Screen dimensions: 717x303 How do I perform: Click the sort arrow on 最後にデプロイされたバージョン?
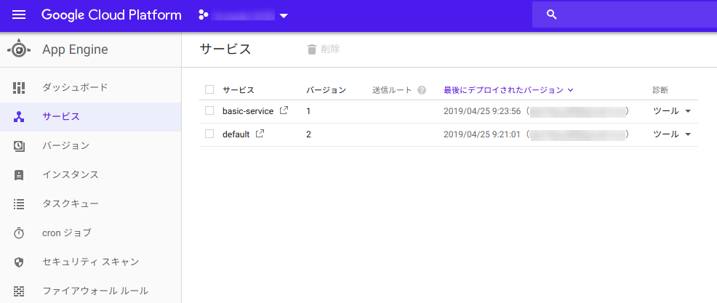point(570,90)
